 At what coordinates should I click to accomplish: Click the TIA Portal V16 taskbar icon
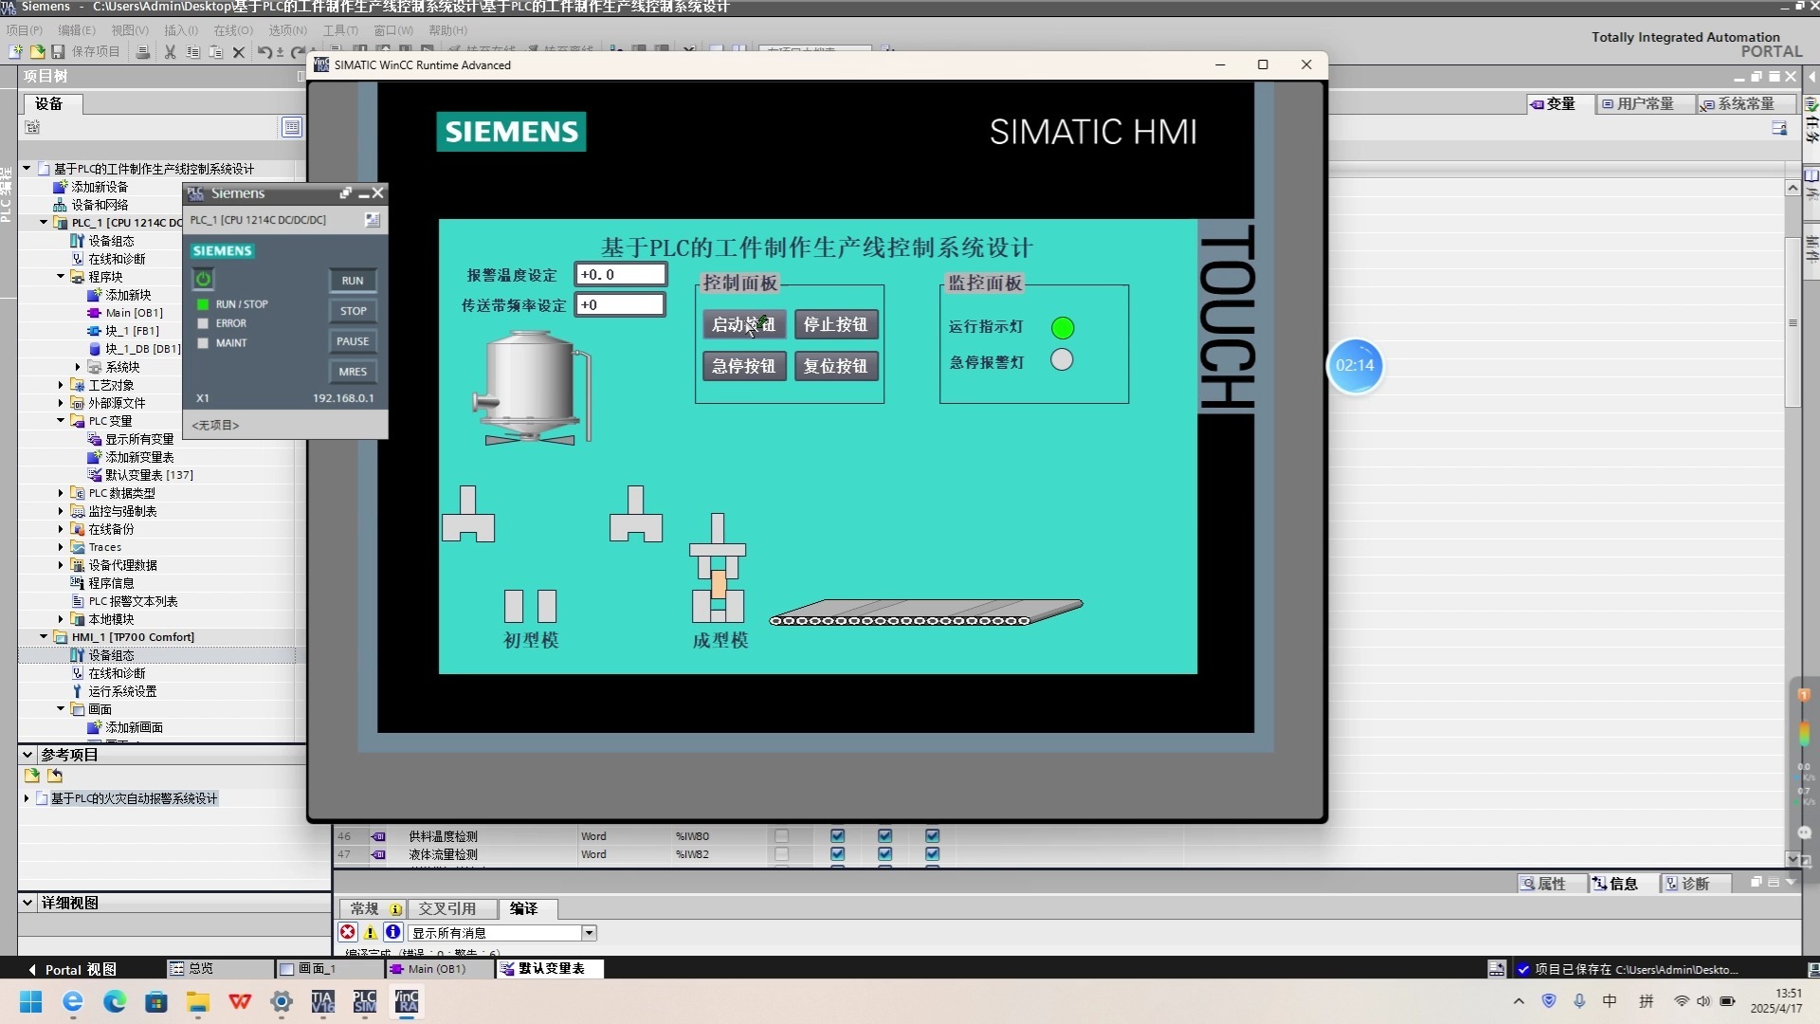(x=323, y=1002)
